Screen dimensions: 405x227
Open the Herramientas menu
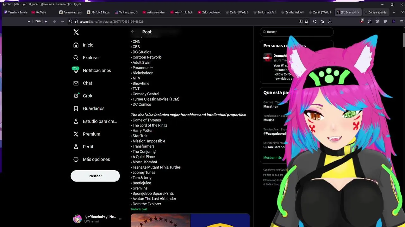tap(64, 4)
